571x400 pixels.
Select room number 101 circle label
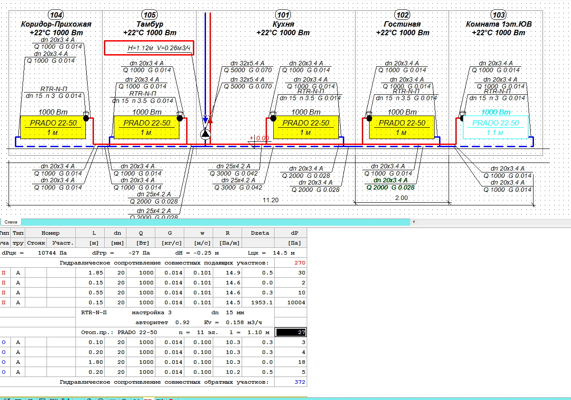click(x=283, y=14)
